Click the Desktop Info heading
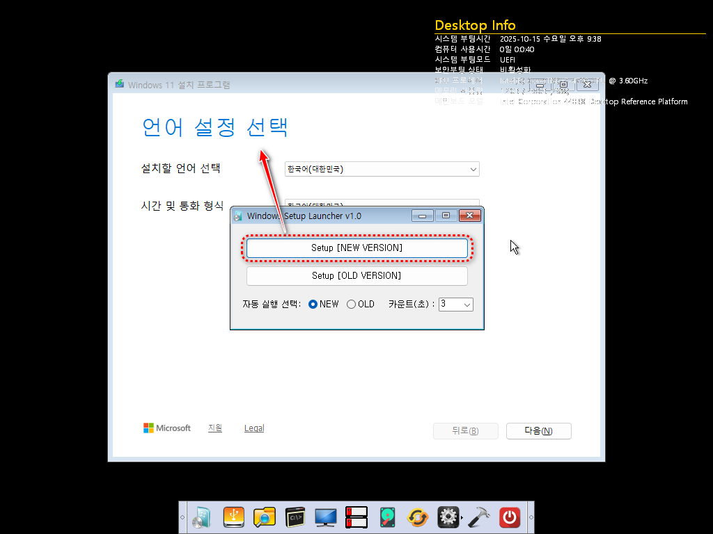 click(x=475, y=25)
